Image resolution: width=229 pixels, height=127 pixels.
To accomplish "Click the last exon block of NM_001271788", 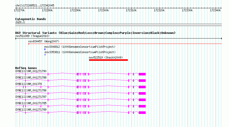I will (142, 81).
